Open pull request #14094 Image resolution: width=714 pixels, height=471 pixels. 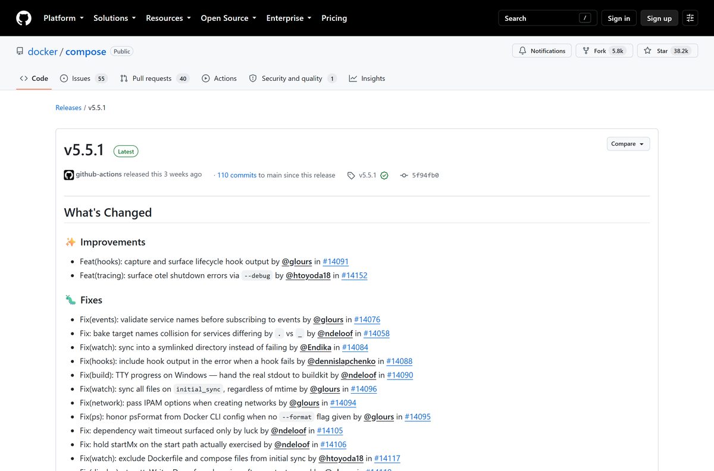[343, 403]
